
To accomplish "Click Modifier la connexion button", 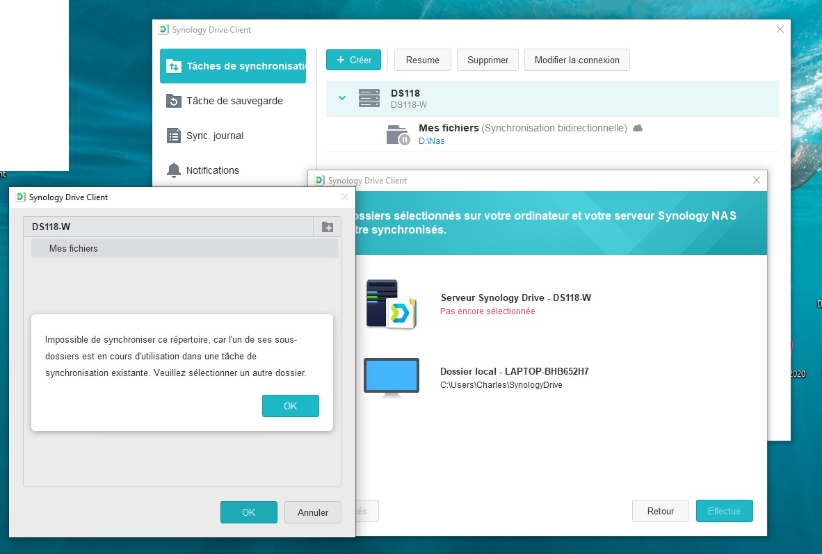I will pyautogui.click(x=577, y=60).
